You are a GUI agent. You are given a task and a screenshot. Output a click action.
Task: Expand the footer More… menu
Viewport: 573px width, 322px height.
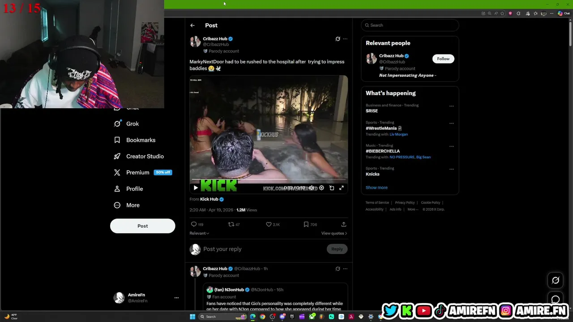point(413,209)
